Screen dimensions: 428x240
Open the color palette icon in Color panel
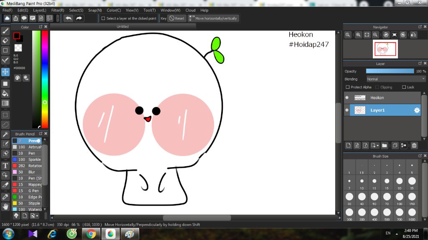[18, 78]
